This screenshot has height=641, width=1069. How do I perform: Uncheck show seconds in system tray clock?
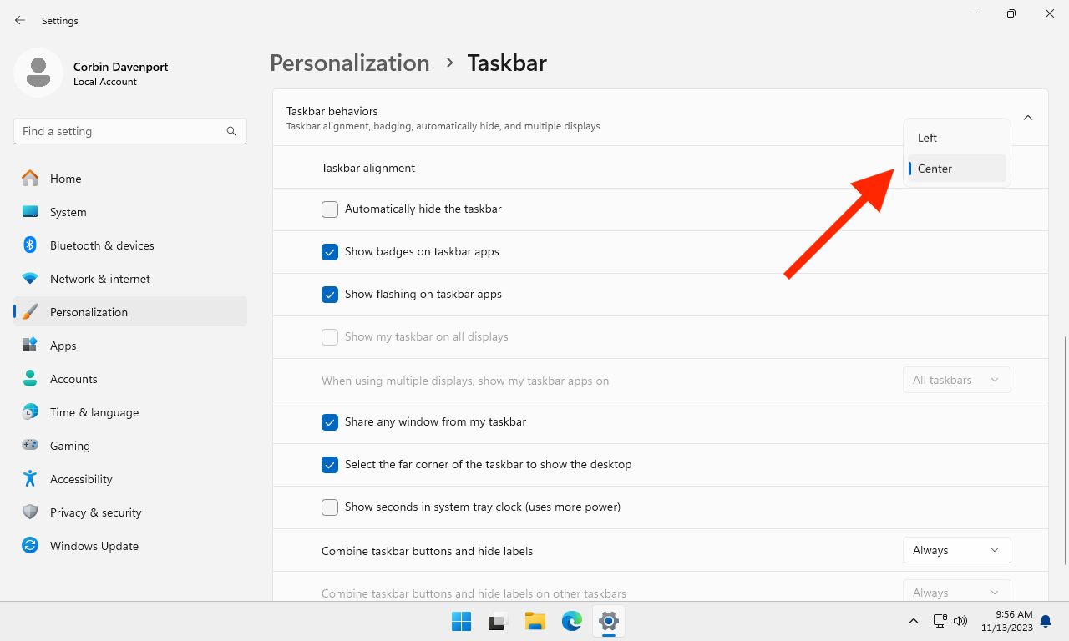click(329, 507)
